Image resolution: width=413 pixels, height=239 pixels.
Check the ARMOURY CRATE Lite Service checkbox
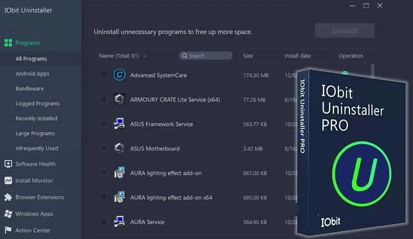pos(104,99)
